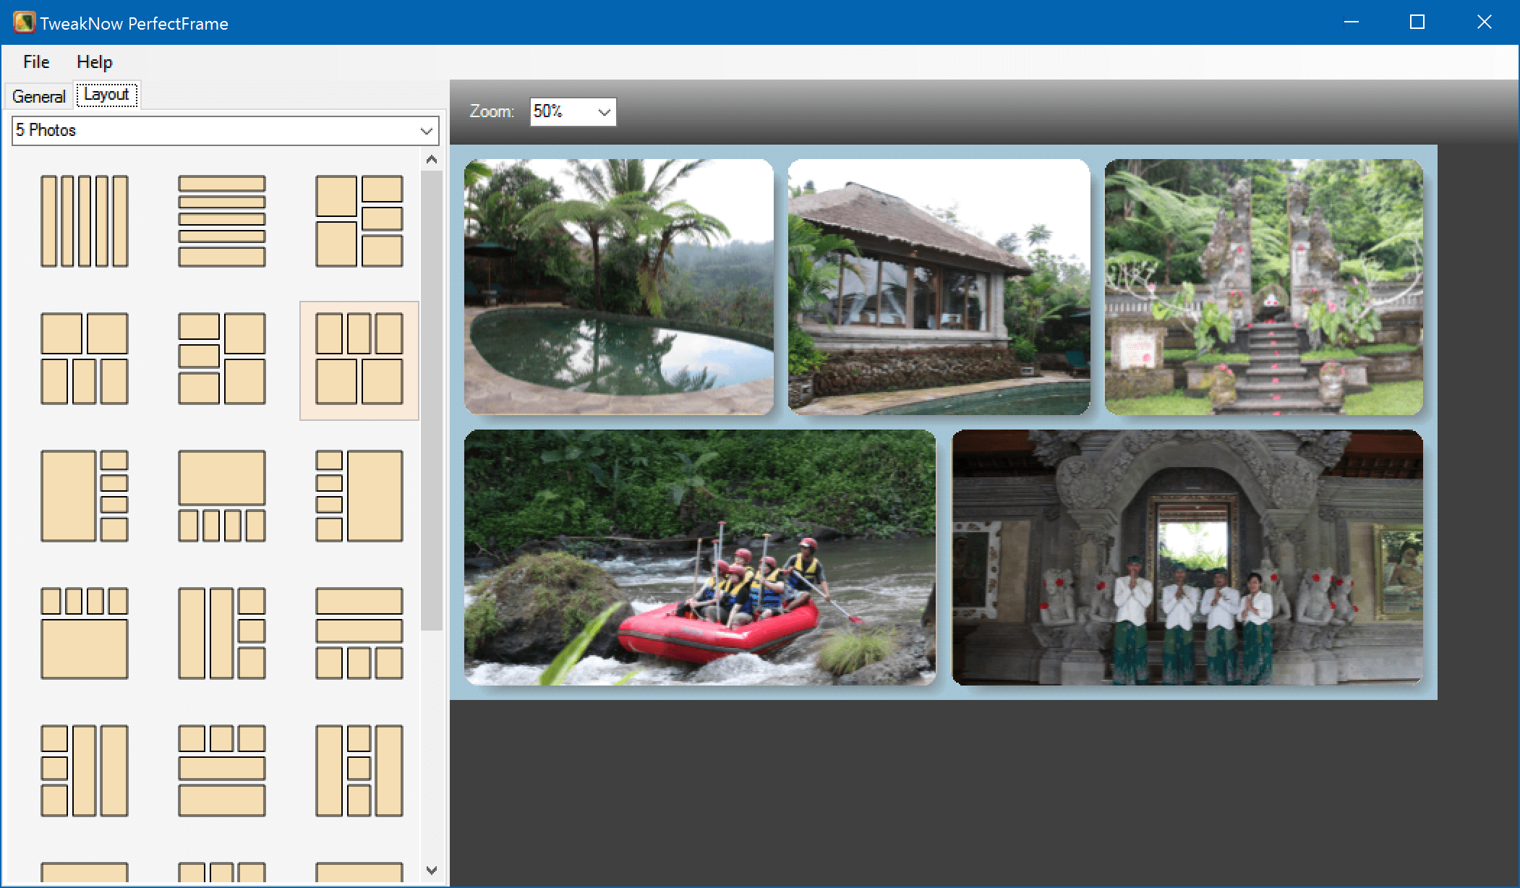Pick two tall columns with three right cells layout

coord(222,633)
